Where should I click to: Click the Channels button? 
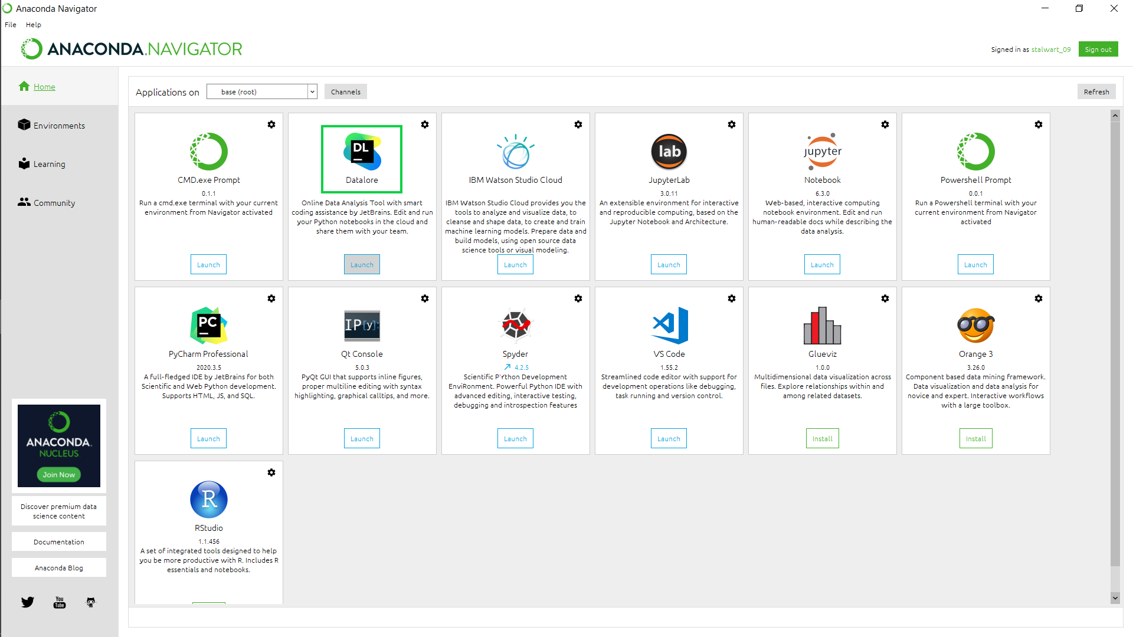(x=346, y=91)
